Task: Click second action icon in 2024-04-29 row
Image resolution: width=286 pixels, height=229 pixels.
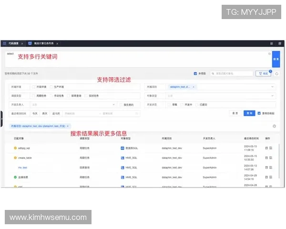Action: coord(271,177)
